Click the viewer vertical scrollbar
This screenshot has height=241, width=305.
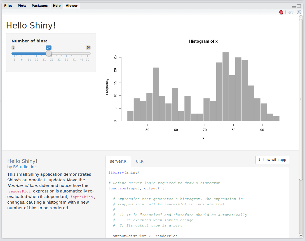point(301,98)
